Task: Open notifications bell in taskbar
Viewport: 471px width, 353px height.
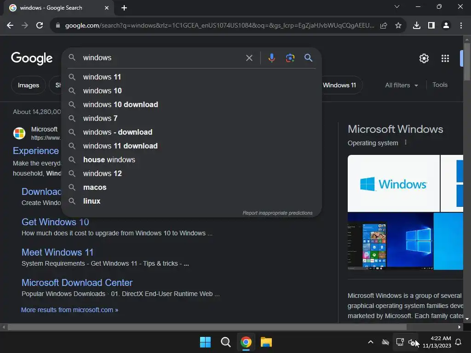Action: (x=459, y=342)
